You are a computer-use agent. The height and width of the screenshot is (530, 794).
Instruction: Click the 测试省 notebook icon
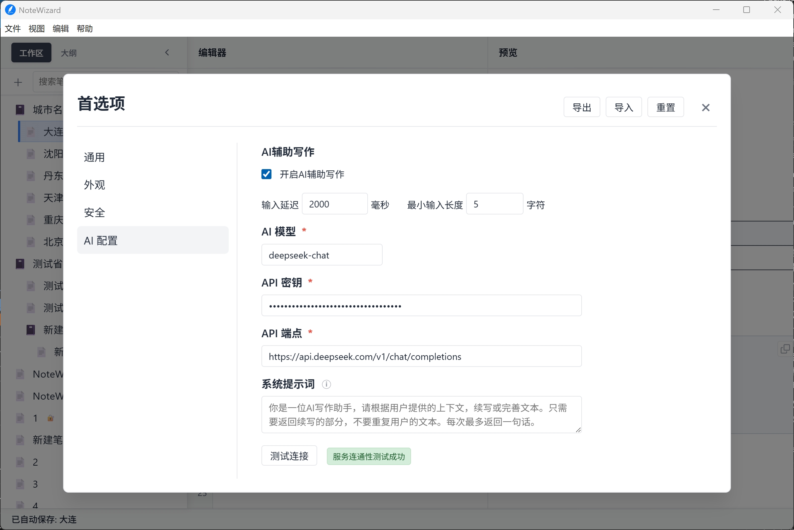20,263
